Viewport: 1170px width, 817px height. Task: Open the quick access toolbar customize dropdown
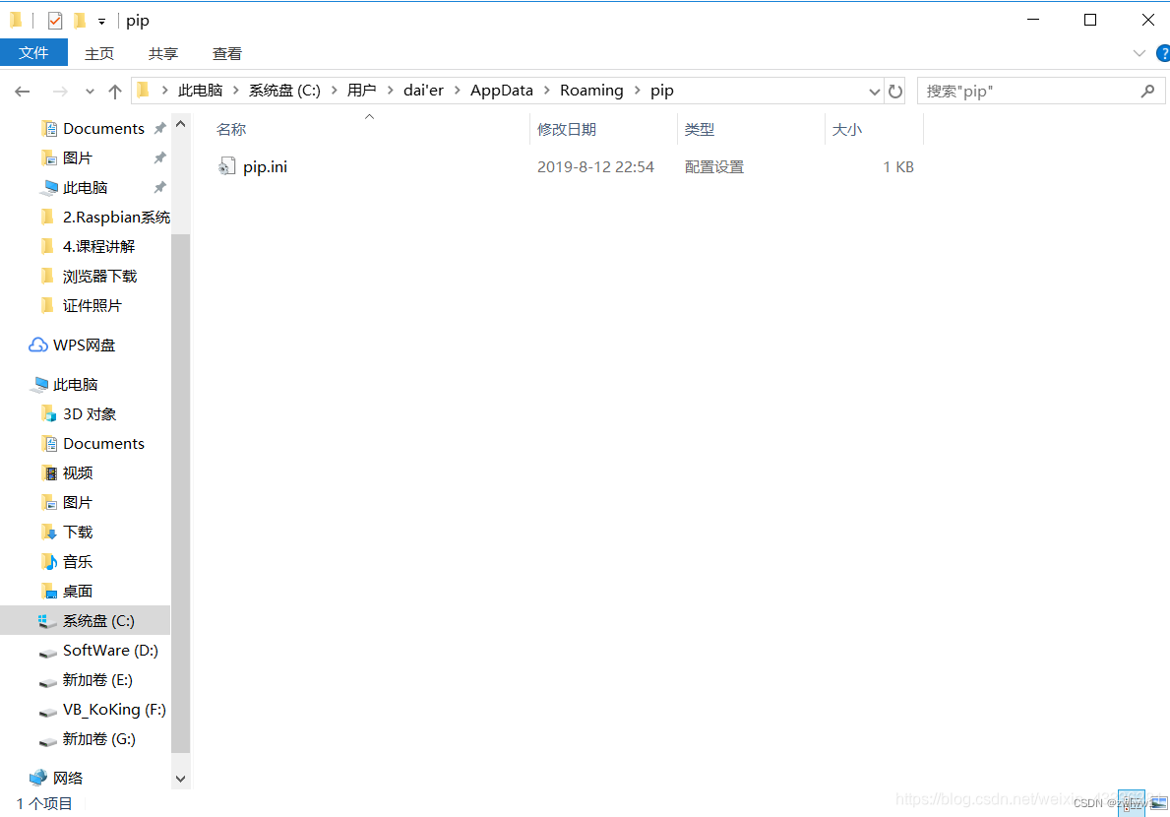tap(101, 20)
